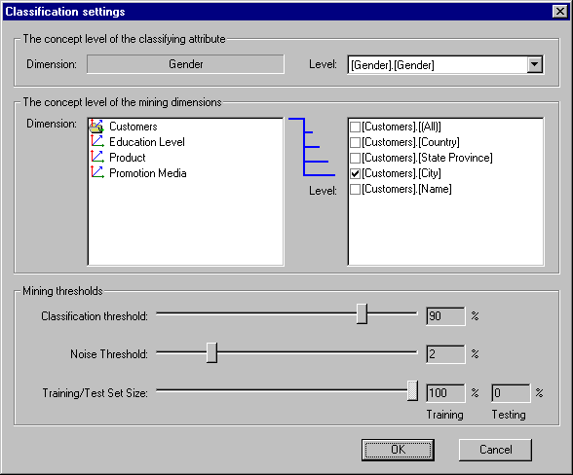Screen dimensions: 573x475
Task: Click the Gender dimension button
Action: [x=185, y=64]
